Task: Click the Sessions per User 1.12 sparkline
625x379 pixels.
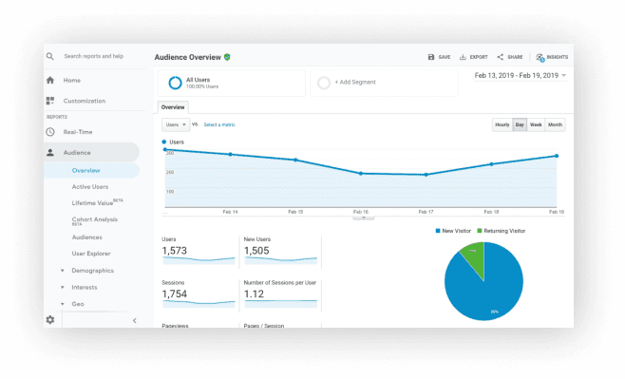Action: [280, 304]
